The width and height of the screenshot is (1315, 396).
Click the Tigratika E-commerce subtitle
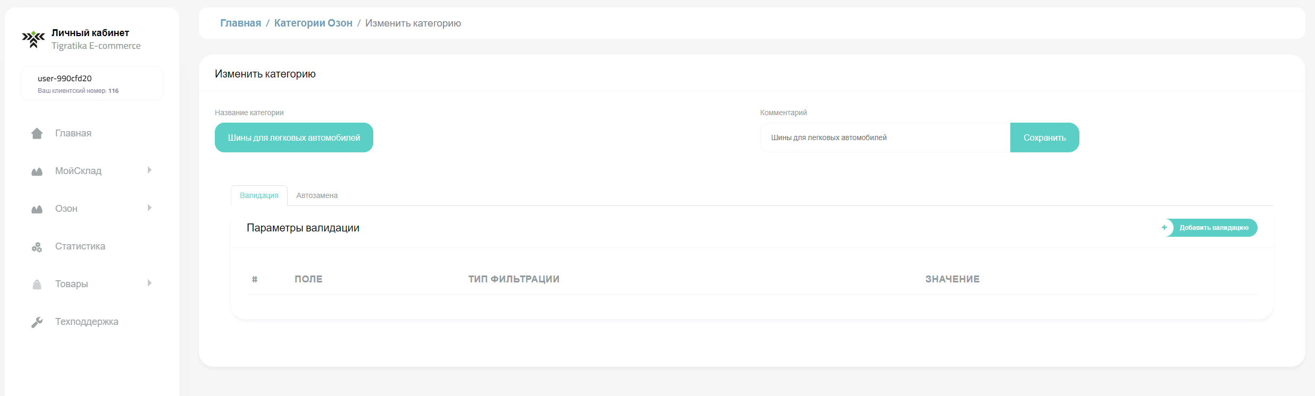coord(96,46)
